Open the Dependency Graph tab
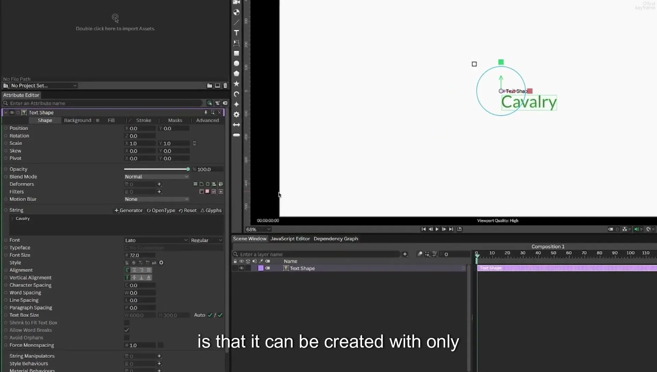Image resolution: width=657 pixels, height=372 pixels. (x=336, y=239)
